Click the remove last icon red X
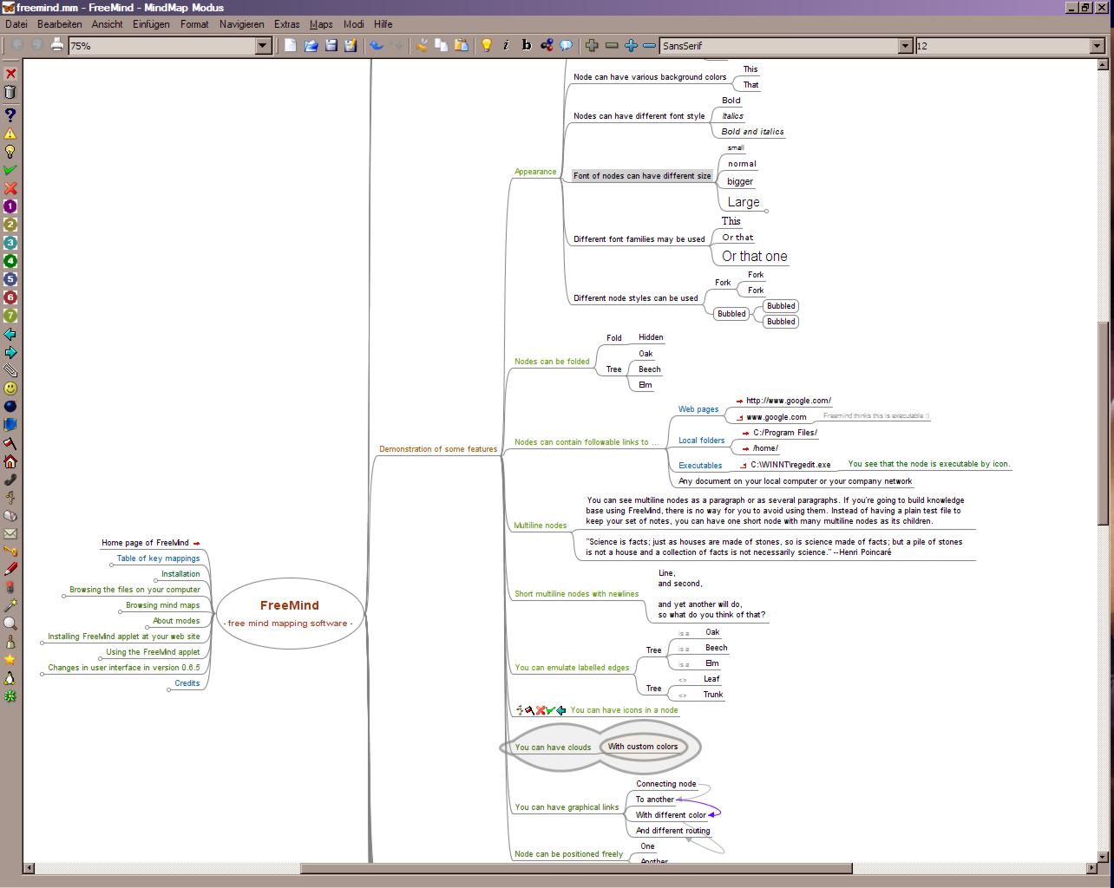The height and width of the screenshot is (888, 1114). [x=10, y=74]
